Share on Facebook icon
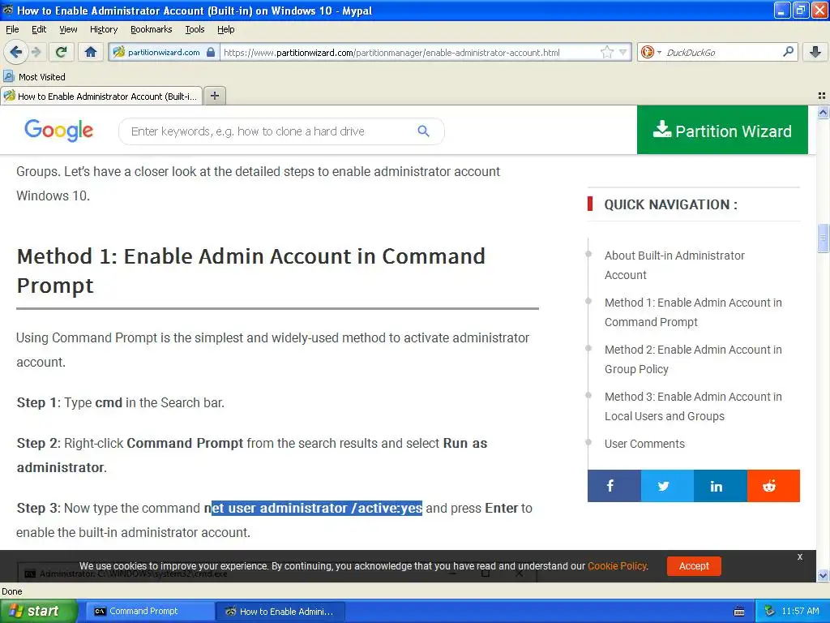Viewport: 830px width, 623px height. coord(614,486)
